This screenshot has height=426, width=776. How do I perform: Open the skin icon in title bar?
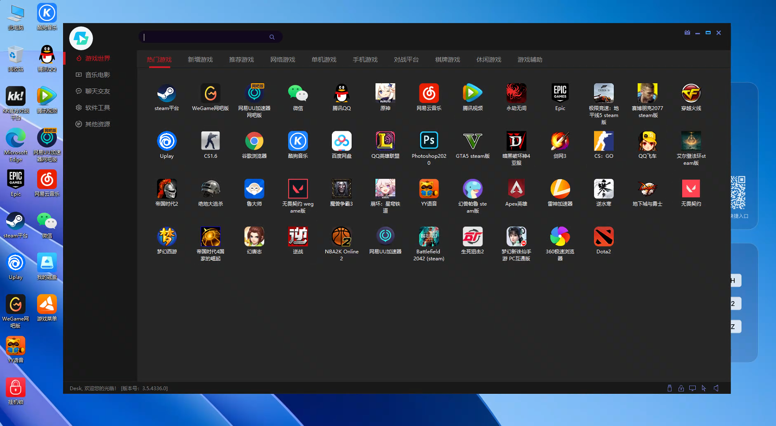pyautogui.click(x=687, y=33)
